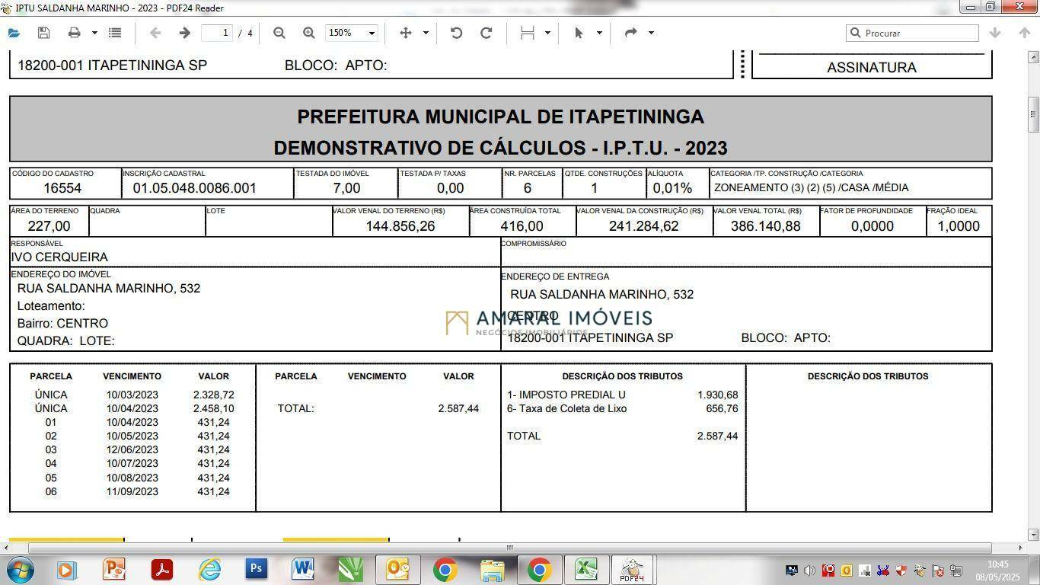This screenshot has width=1040, height=585.
Task: Open Media Player from the taskbar
Action: (66, 570)
